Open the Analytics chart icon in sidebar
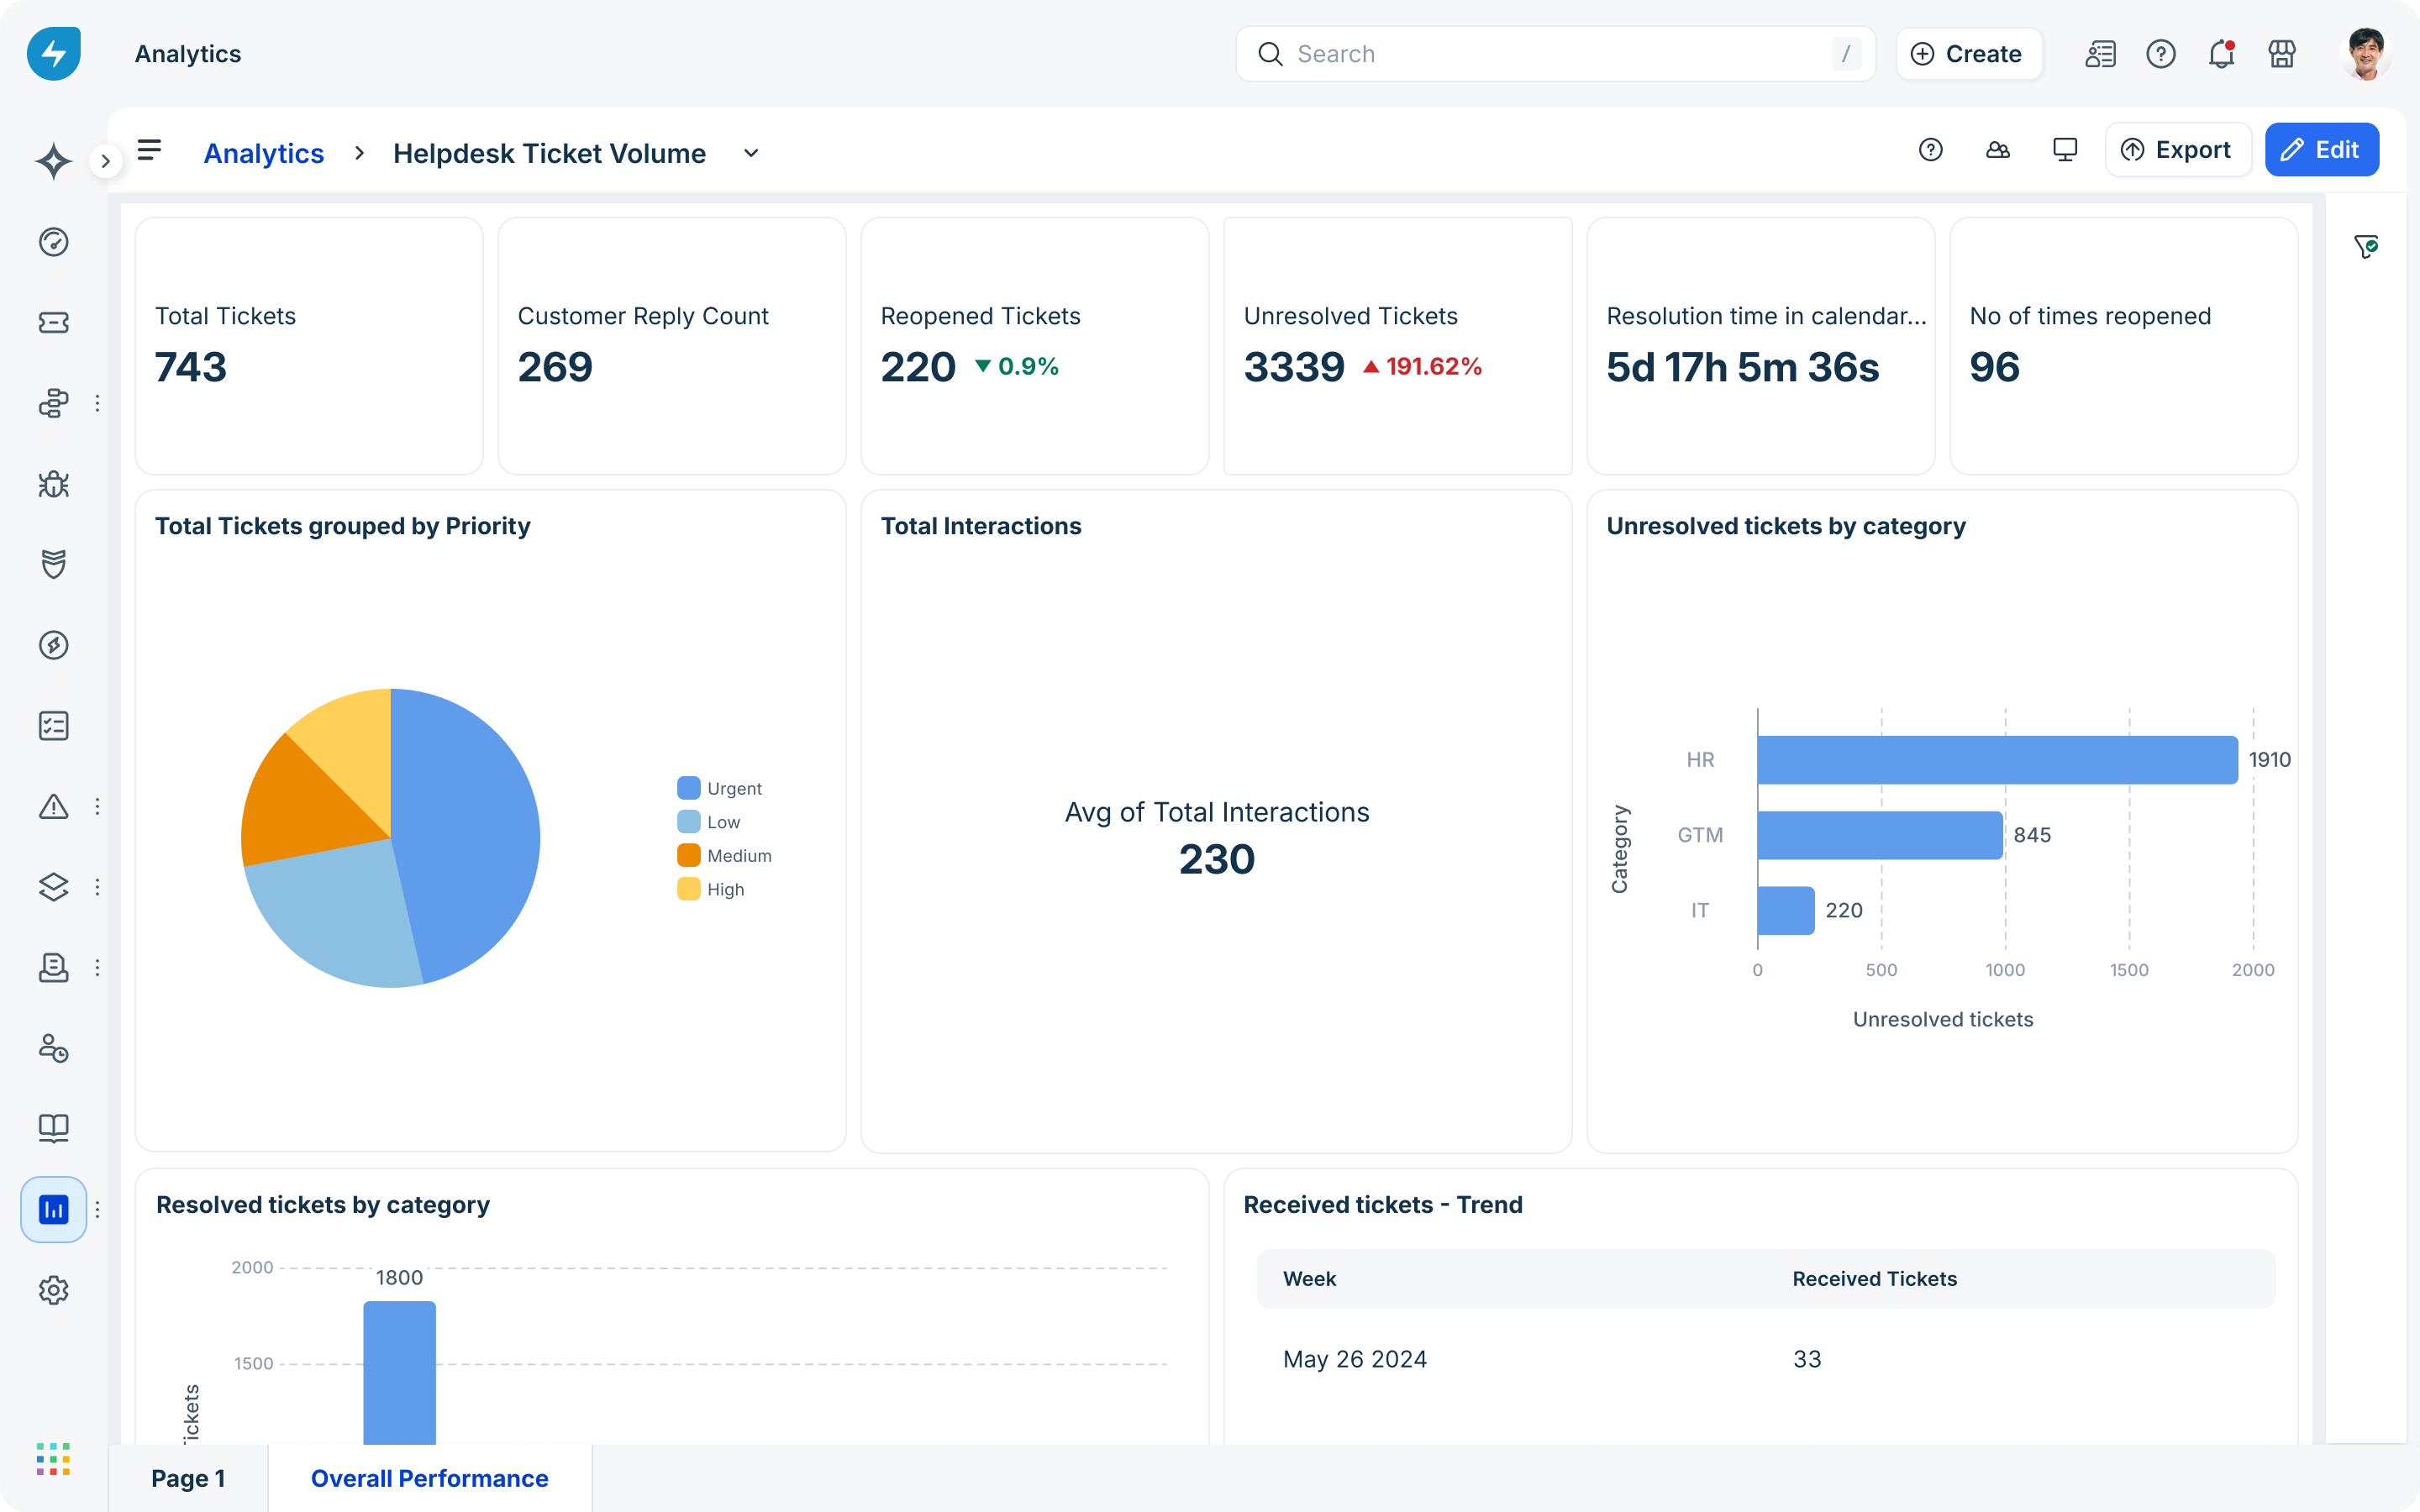Image resolution: width=2420 pixels, height=1512 pixels. (x=54, y=1210)
